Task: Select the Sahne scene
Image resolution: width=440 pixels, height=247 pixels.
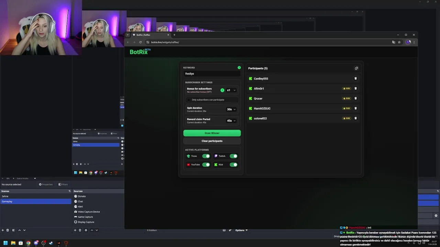Action: click(36, 196)
